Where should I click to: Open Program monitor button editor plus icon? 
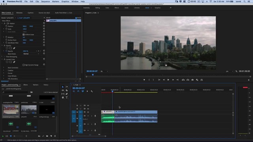coord(249,80)
